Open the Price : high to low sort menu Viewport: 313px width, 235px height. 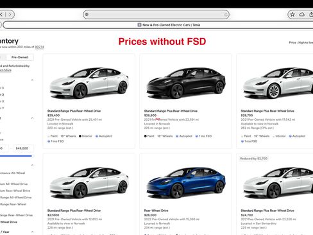click(x=301, y=42)
